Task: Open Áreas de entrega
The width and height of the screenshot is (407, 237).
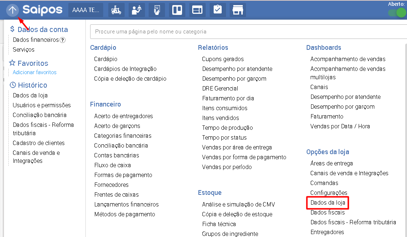Action: [x=331, y=163]
